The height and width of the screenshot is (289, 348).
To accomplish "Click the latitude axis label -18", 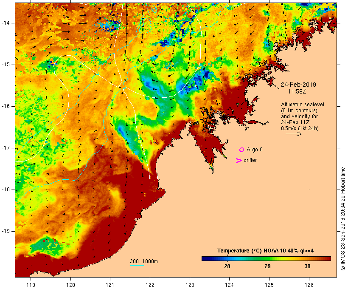I will point(5,190).
